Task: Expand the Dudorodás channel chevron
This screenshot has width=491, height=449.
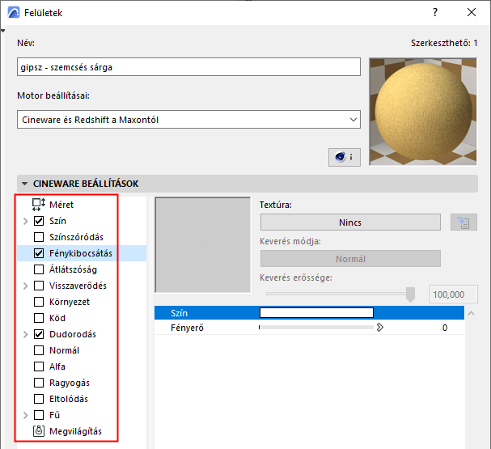Action: (26, 335)
